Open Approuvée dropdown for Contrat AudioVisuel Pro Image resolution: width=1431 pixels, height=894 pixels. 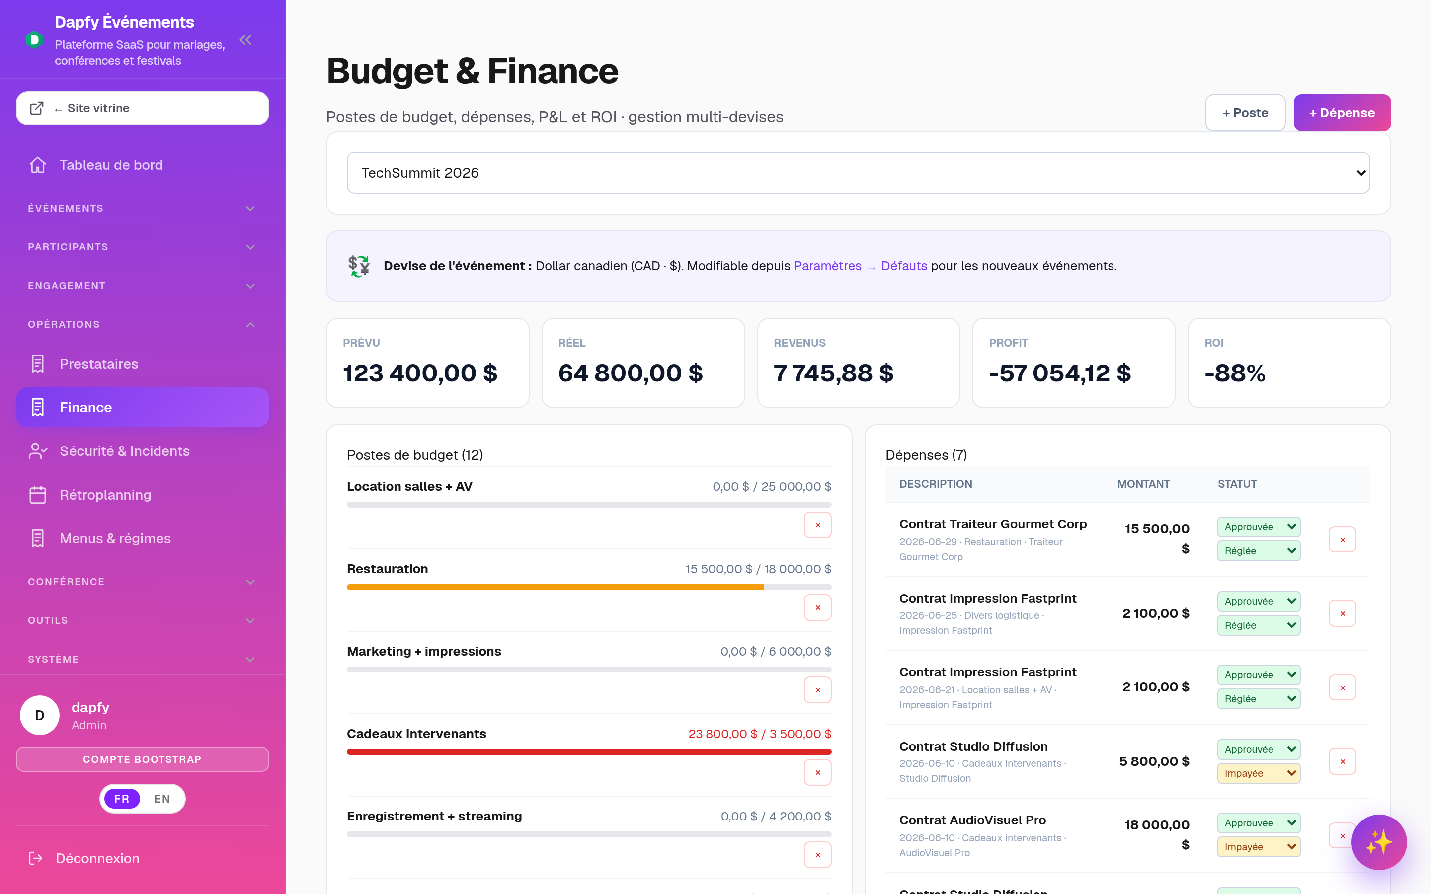(x=1258, y=823)
